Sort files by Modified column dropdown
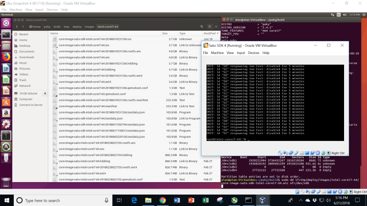367x206 pixels. click(x=211, y=33)
